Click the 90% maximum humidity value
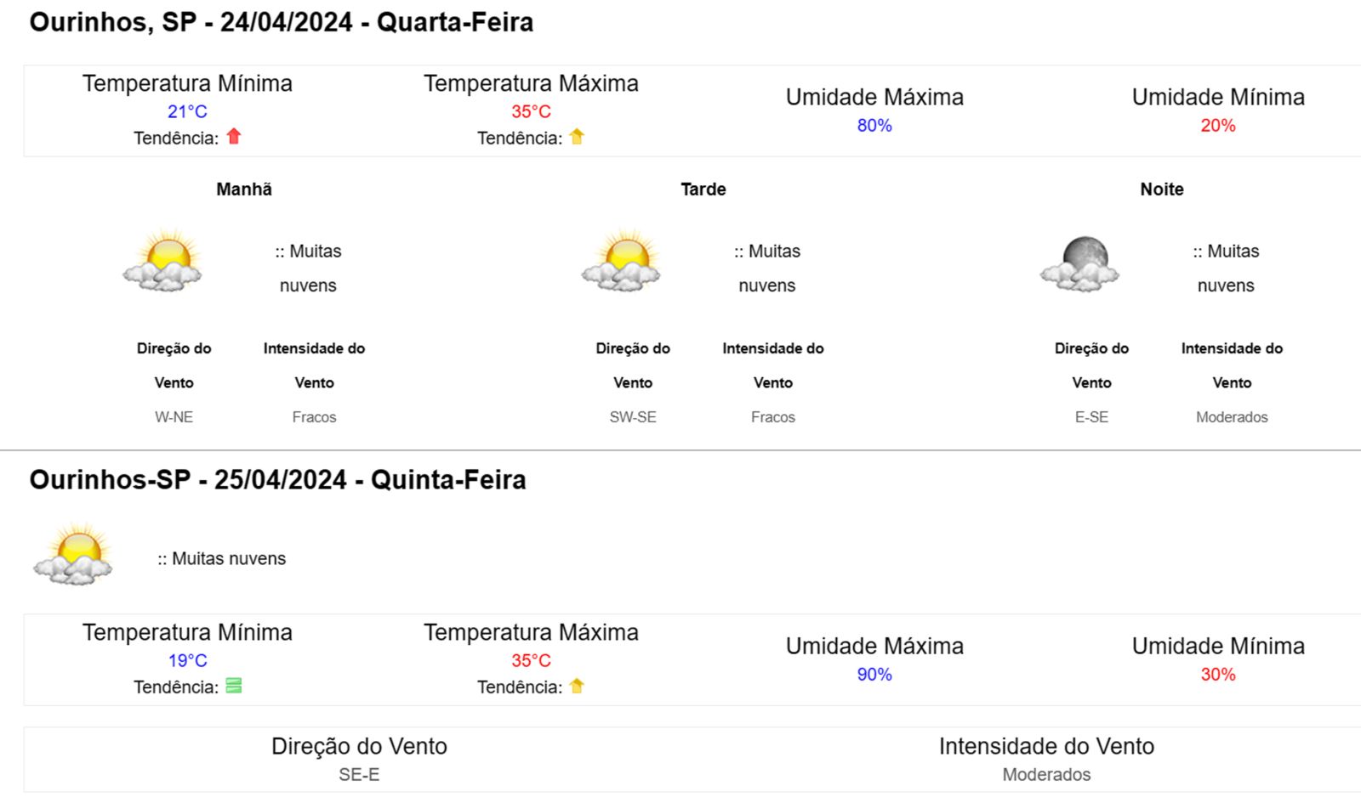This screenshot has height=797, width=1361. point(874,675)
